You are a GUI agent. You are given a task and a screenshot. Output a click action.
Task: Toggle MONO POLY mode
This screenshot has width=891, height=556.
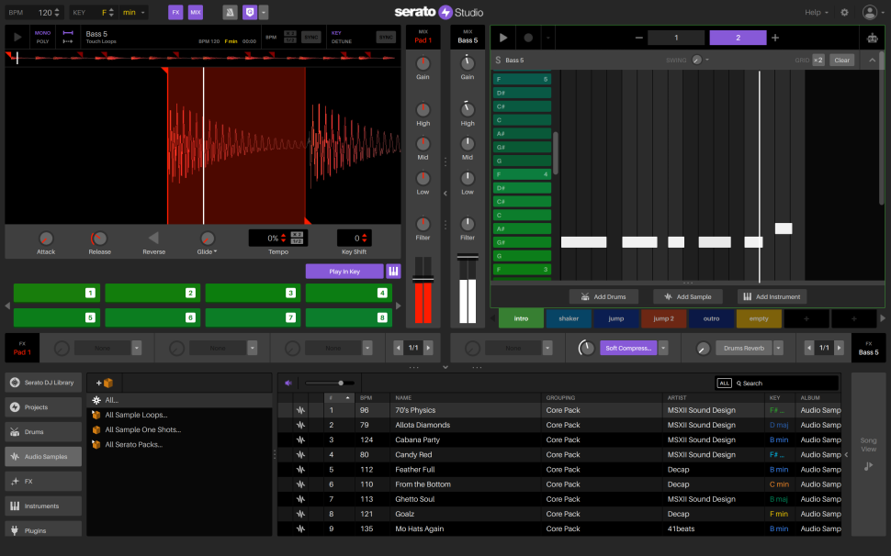pyautogui.click(x=42, y=37)
